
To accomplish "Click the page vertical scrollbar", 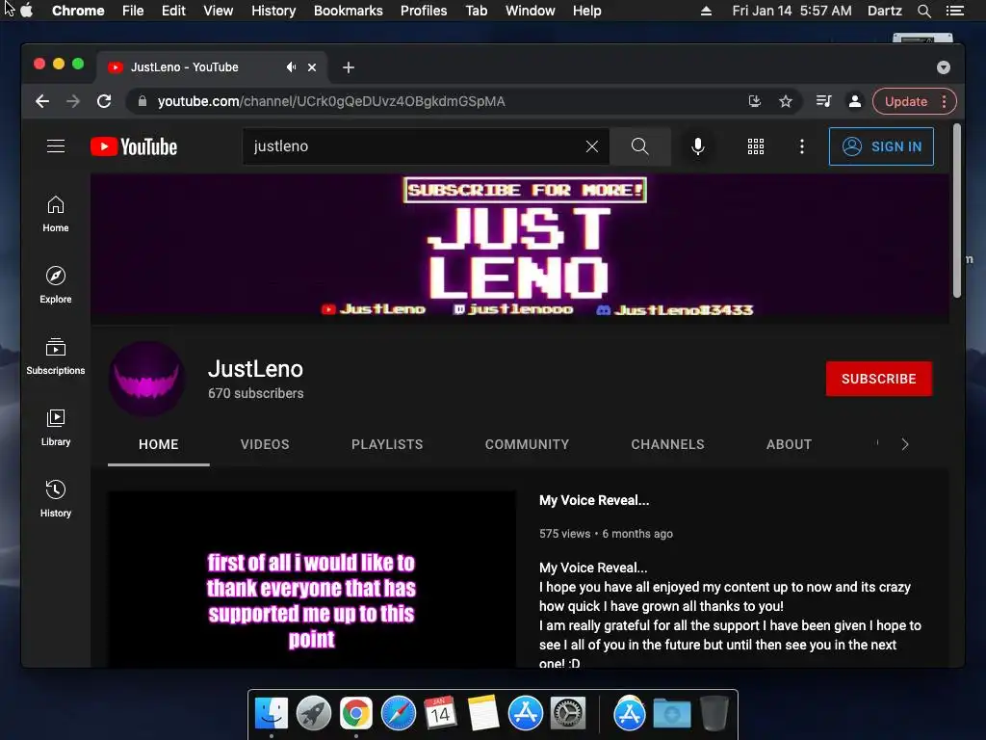I will point(956,211).
